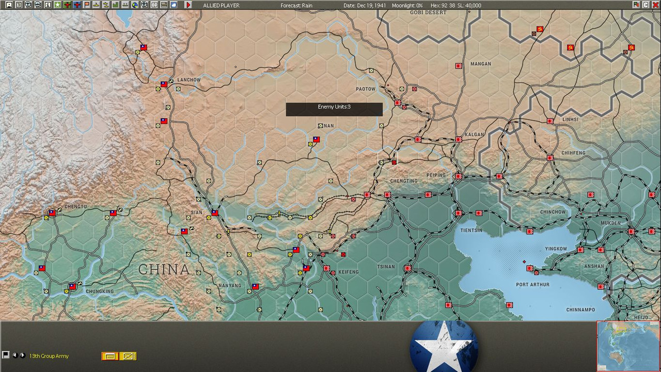The height and width of the screenshot is (372, 661).
Task: Click the 'PAOTOW' city label
Action: [x=366, y=89]
